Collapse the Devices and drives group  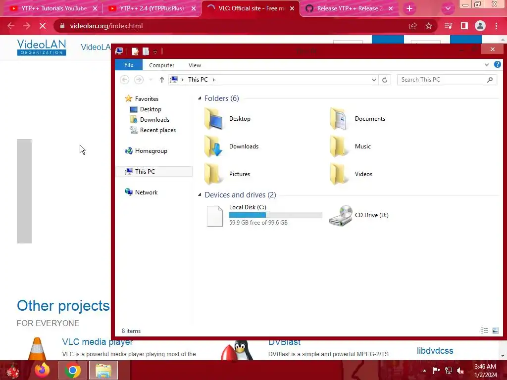coord(200,195)
